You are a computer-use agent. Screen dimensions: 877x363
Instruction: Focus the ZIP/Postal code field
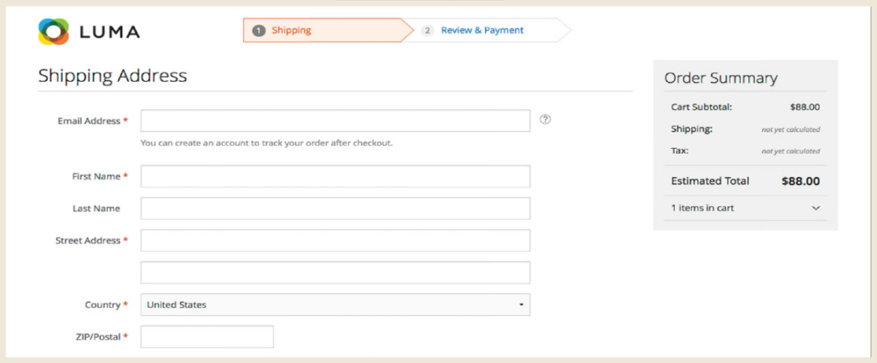[x=207, y=337]
